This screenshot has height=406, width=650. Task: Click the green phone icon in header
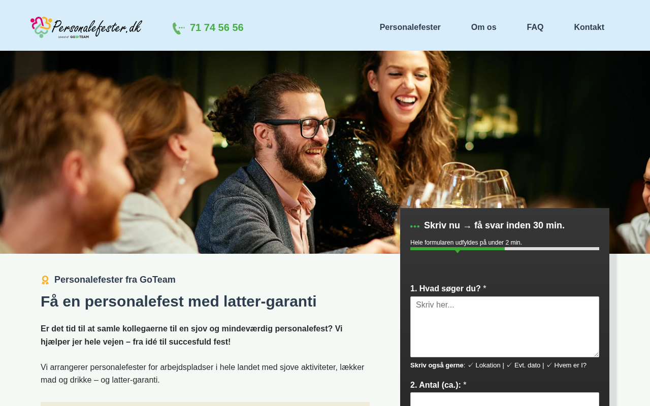point(178,28)
